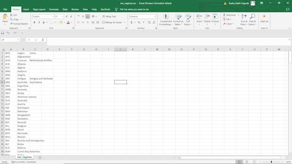Switch to the Insert tab

(26, 9)
